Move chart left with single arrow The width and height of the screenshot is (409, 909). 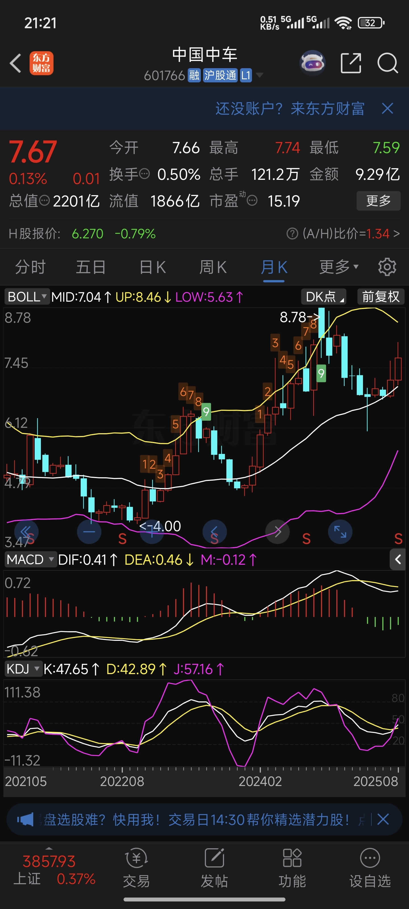(x=214, y=531)
